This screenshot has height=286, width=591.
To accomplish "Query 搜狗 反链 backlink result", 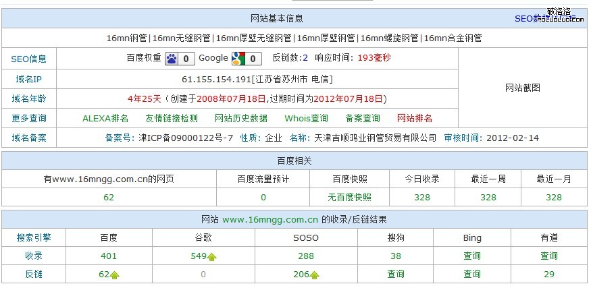I will click(x=396, y=275).
